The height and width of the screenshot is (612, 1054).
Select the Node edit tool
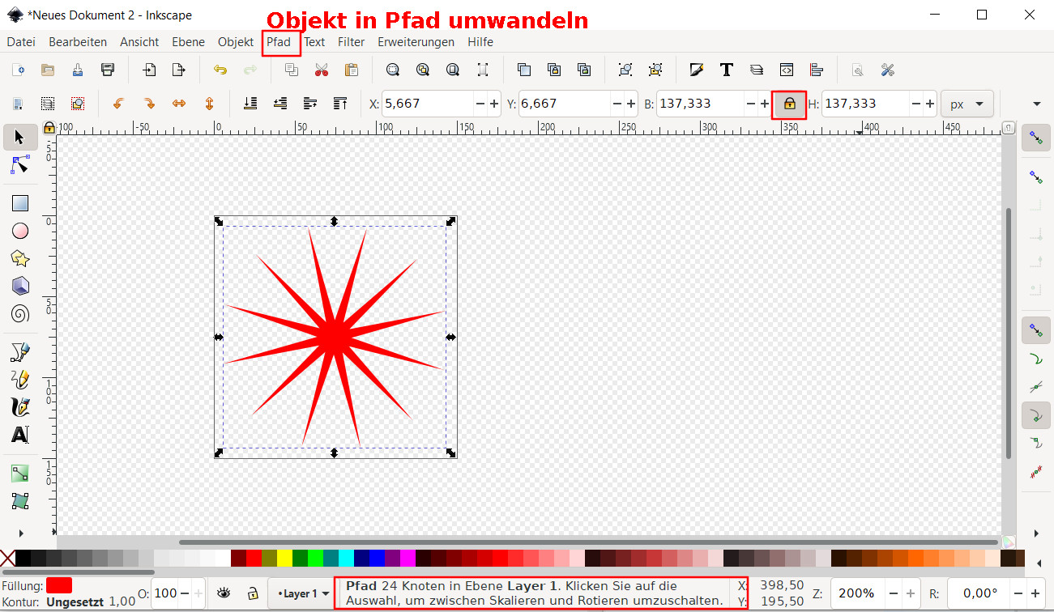20,165
